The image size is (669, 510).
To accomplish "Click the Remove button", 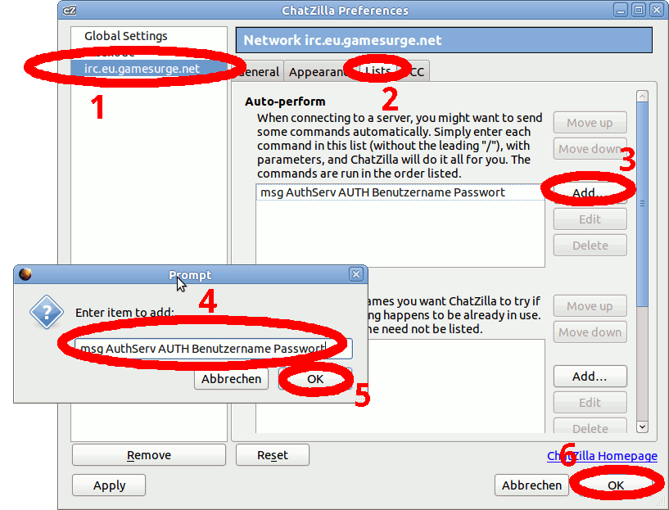I will (149, 455).
